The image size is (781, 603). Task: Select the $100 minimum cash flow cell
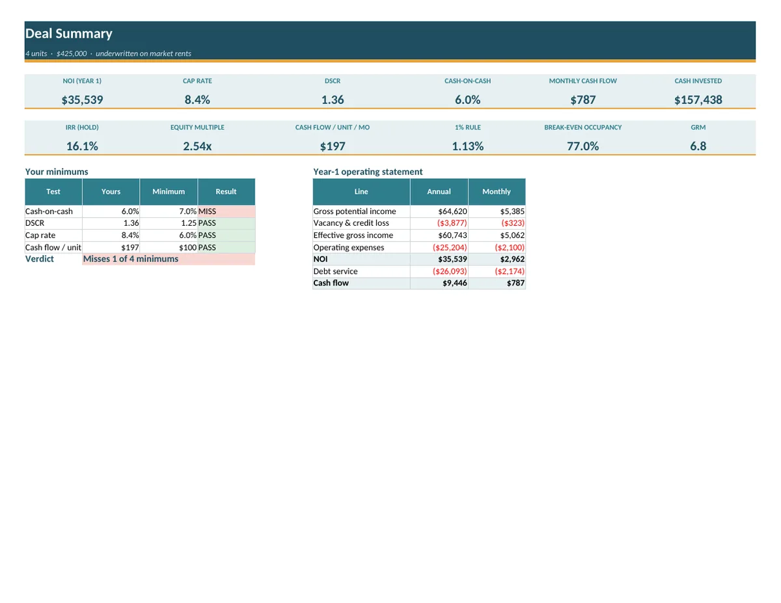169,247
